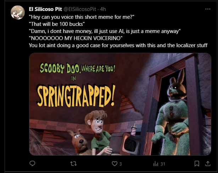
Task: Click the yellow SPRINGTRAPPED! title in image
Action: [x=76, y=96]
